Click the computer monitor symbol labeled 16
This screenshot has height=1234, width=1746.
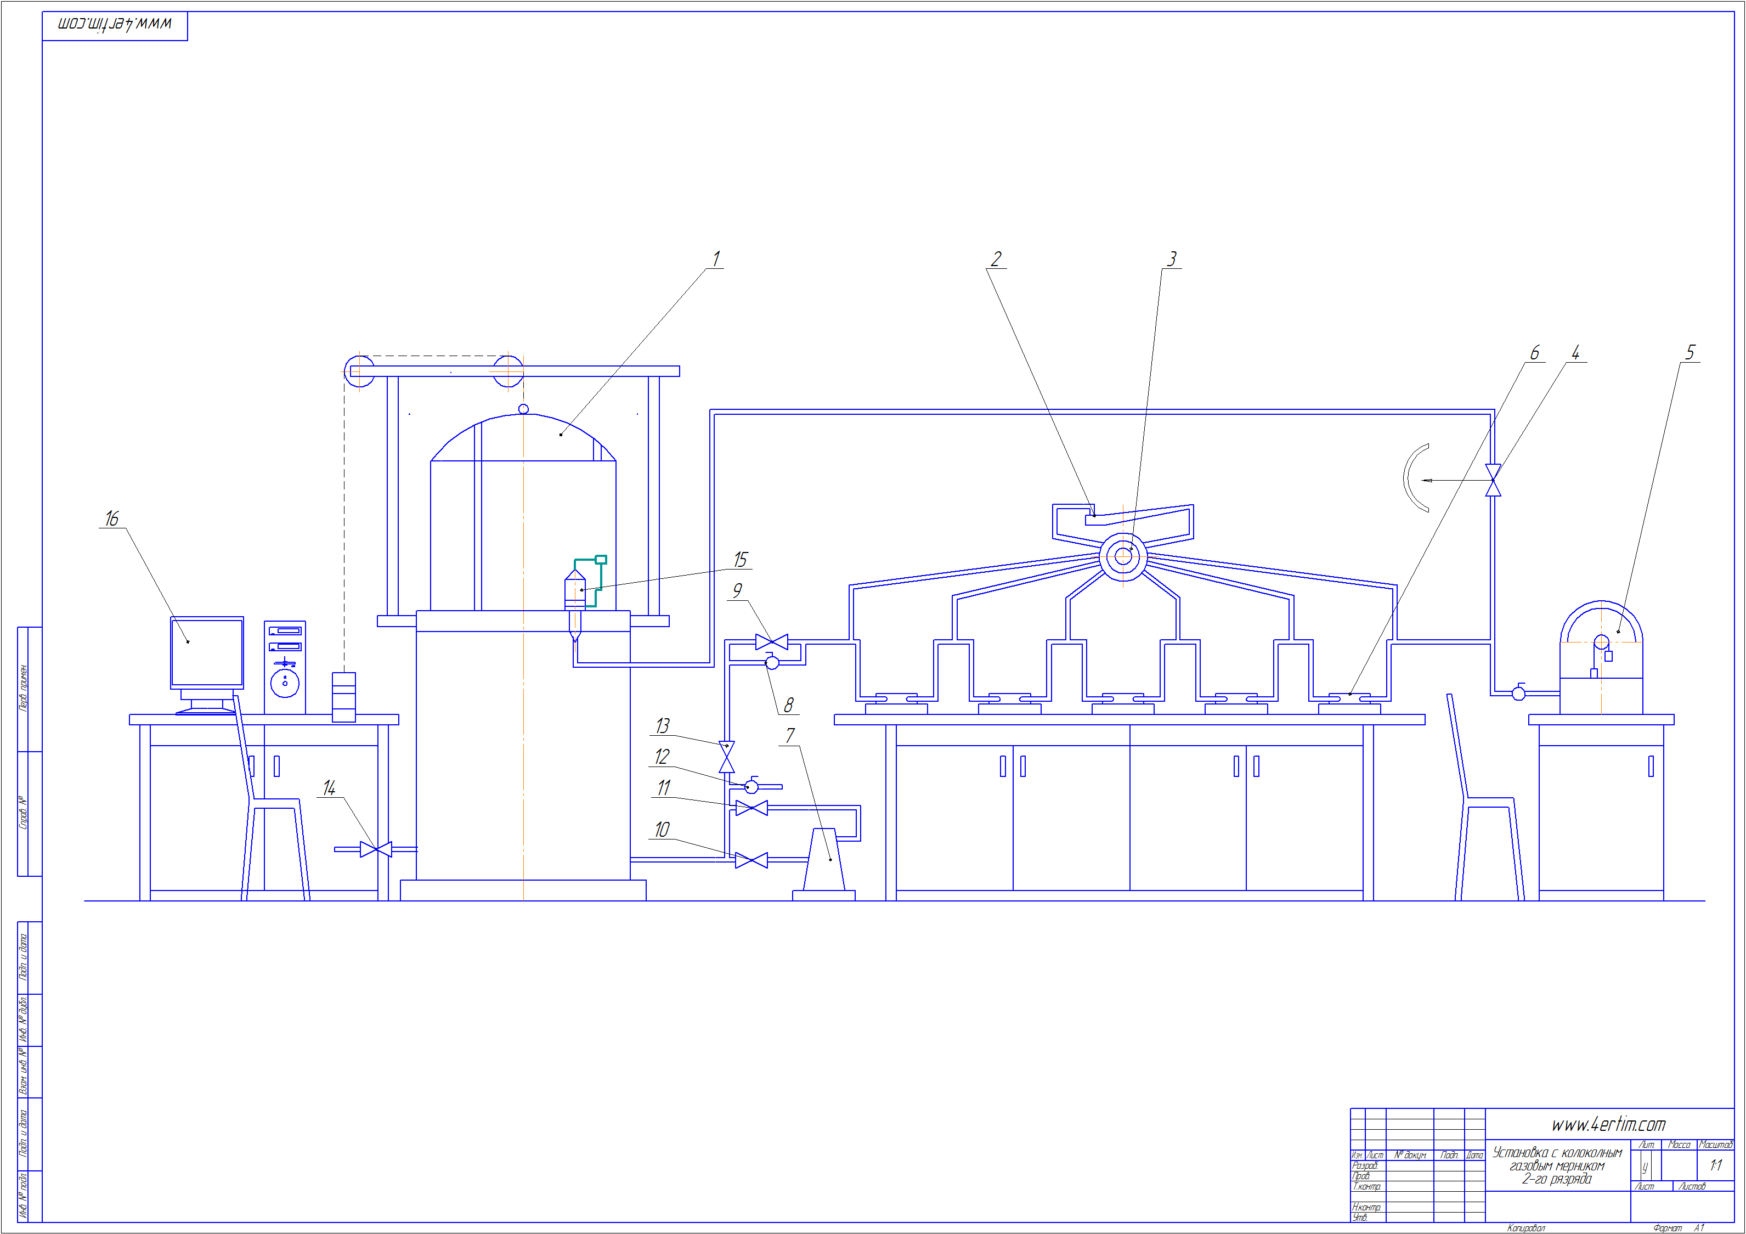click(207, 653)
